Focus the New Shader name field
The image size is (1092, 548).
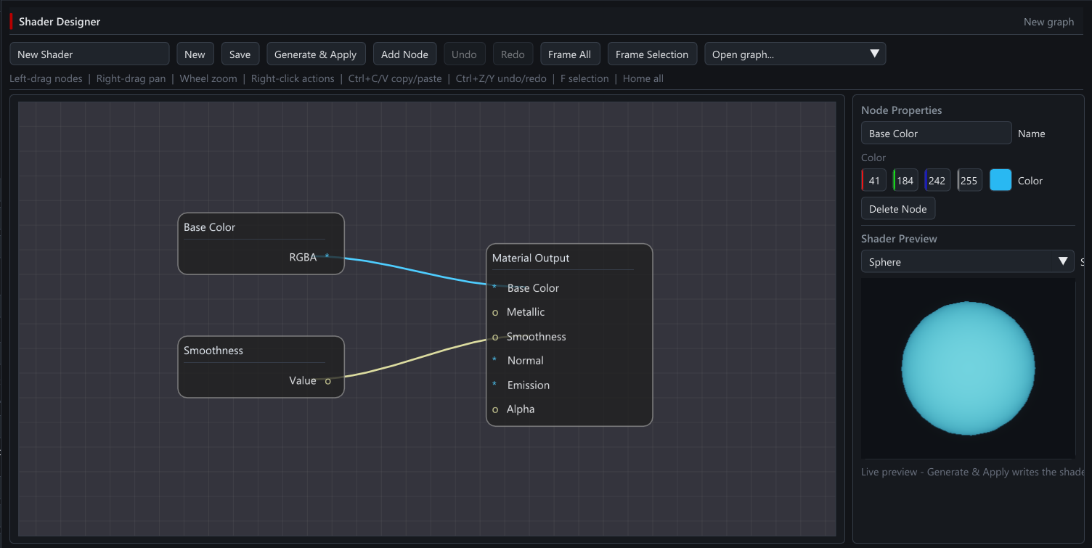click(x=89, y=54)
